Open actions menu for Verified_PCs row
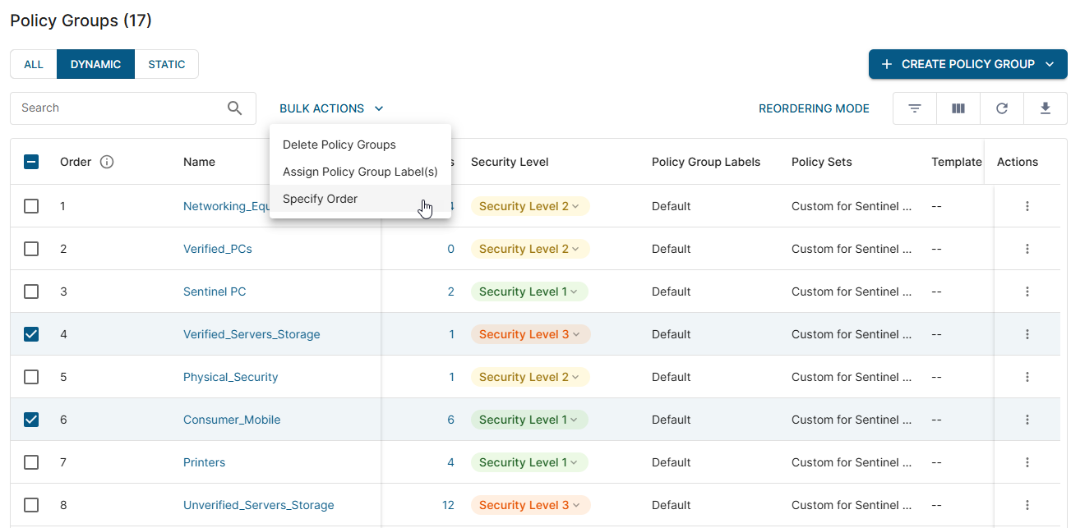 click(1027, 249)
